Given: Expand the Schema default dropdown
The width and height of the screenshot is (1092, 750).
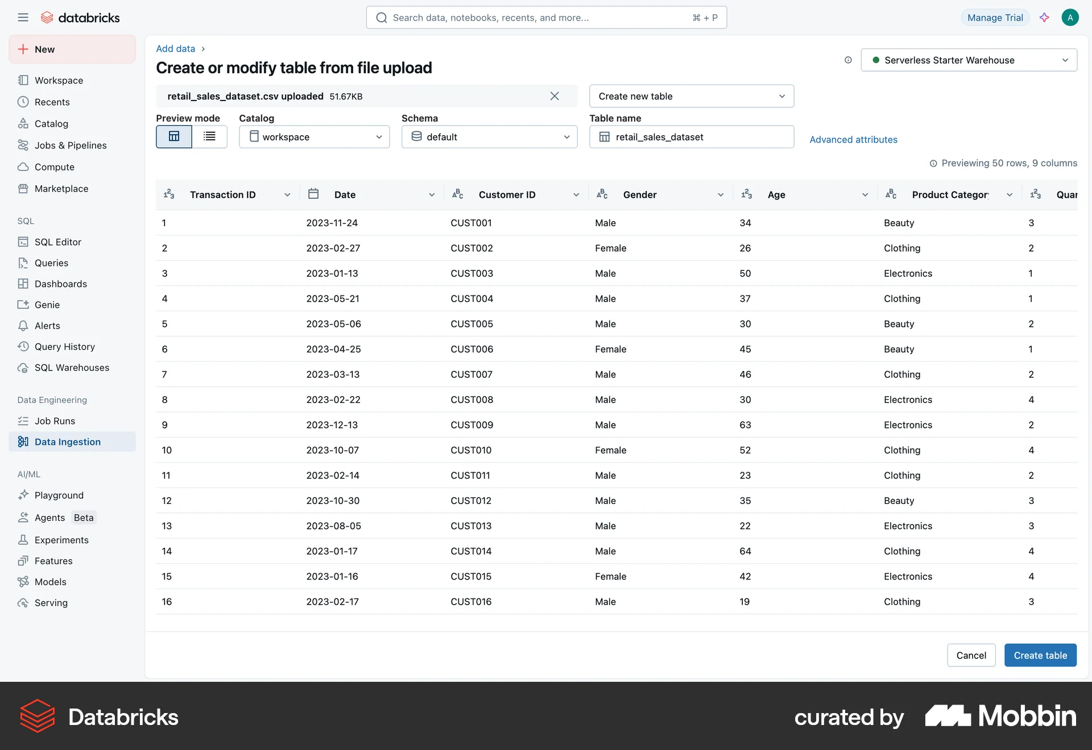Looking at the screenshot, I should point(489,136).
